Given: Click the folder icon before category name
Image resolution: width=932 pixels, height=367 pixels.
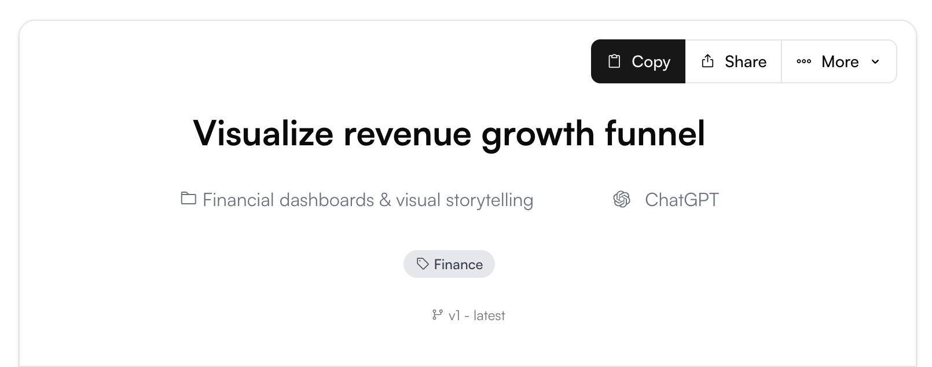Looking at the screenshot, I should pos(188,199).
